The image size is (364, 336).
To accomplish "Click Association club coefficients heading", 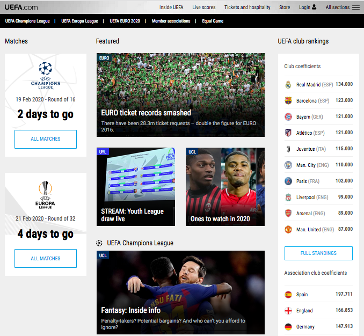I will click(x=316, y=273).
